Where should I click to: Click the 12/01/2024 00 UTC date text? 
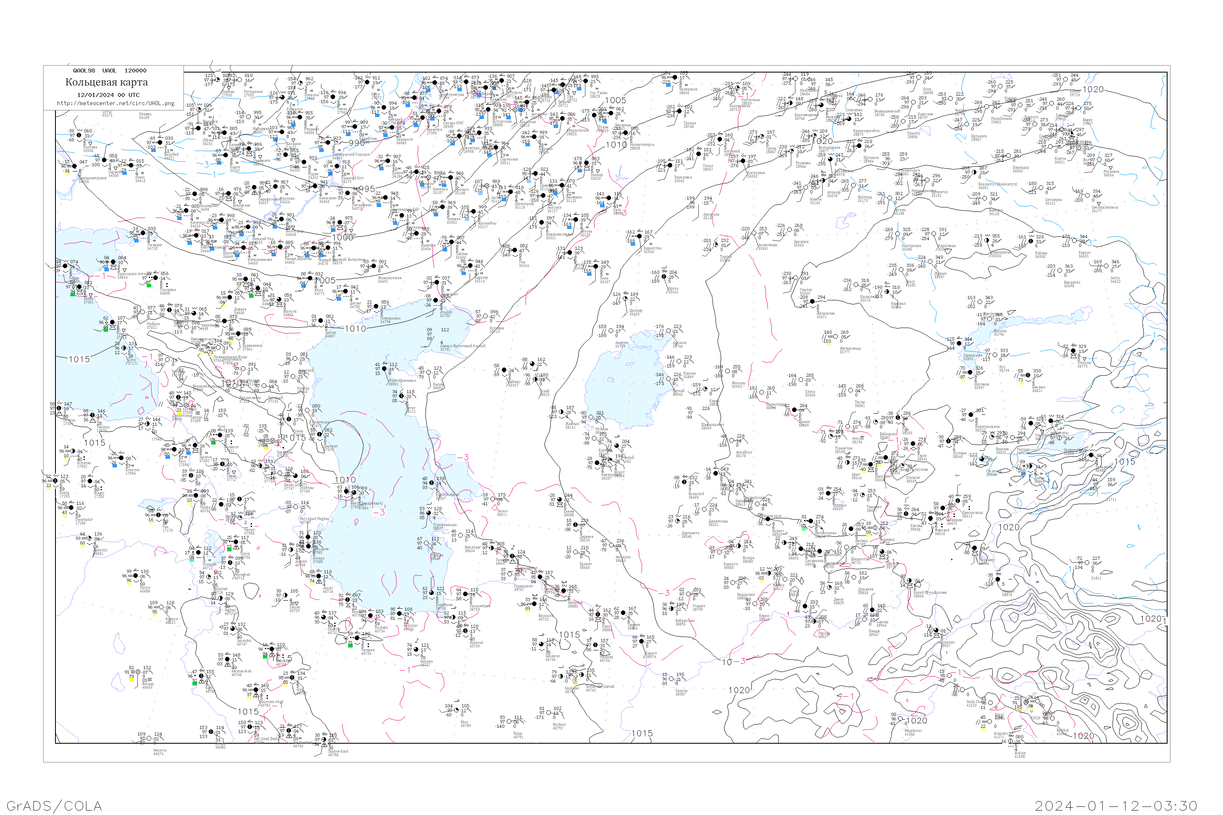click(x=108, y=95)
